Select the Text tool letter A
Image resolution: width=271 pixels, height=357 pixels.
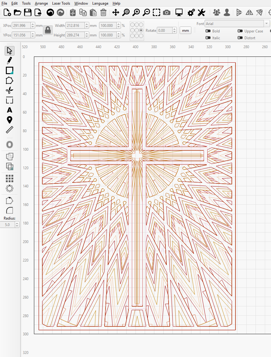click(x=9, y=110)
